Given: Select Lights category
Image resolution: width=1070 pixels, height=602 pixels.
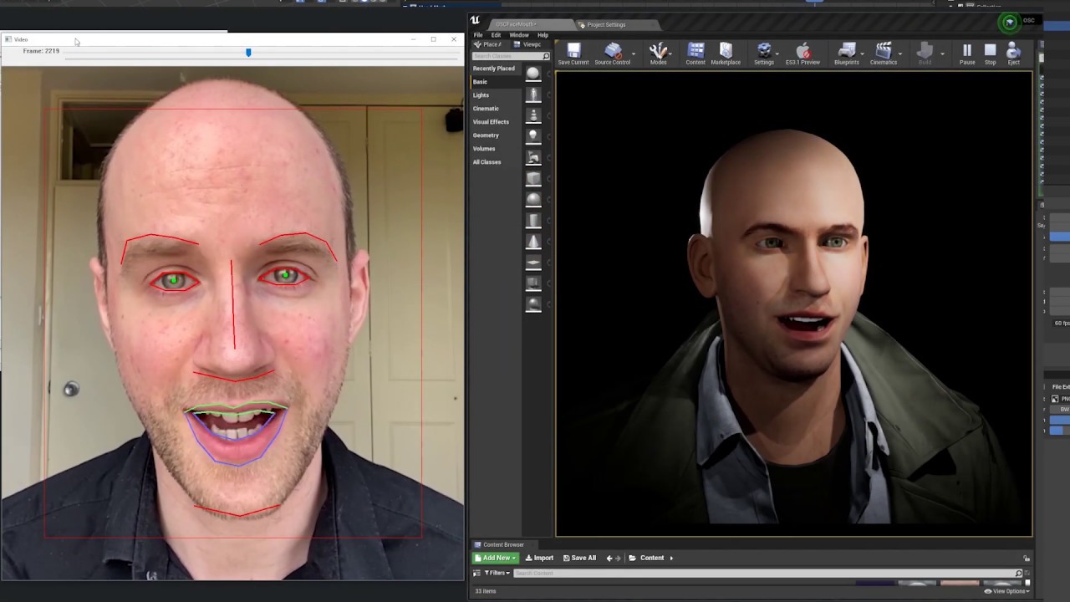Looking at the screenshot, I should click(481, 95).
